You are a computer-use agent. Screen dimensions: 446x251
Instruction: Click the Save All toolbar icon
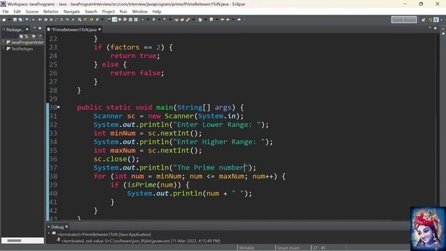20,20
